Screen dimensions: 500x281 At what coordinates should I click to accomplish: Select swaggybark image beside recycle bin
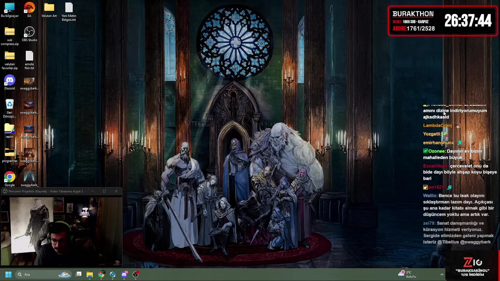coord(29,107)
